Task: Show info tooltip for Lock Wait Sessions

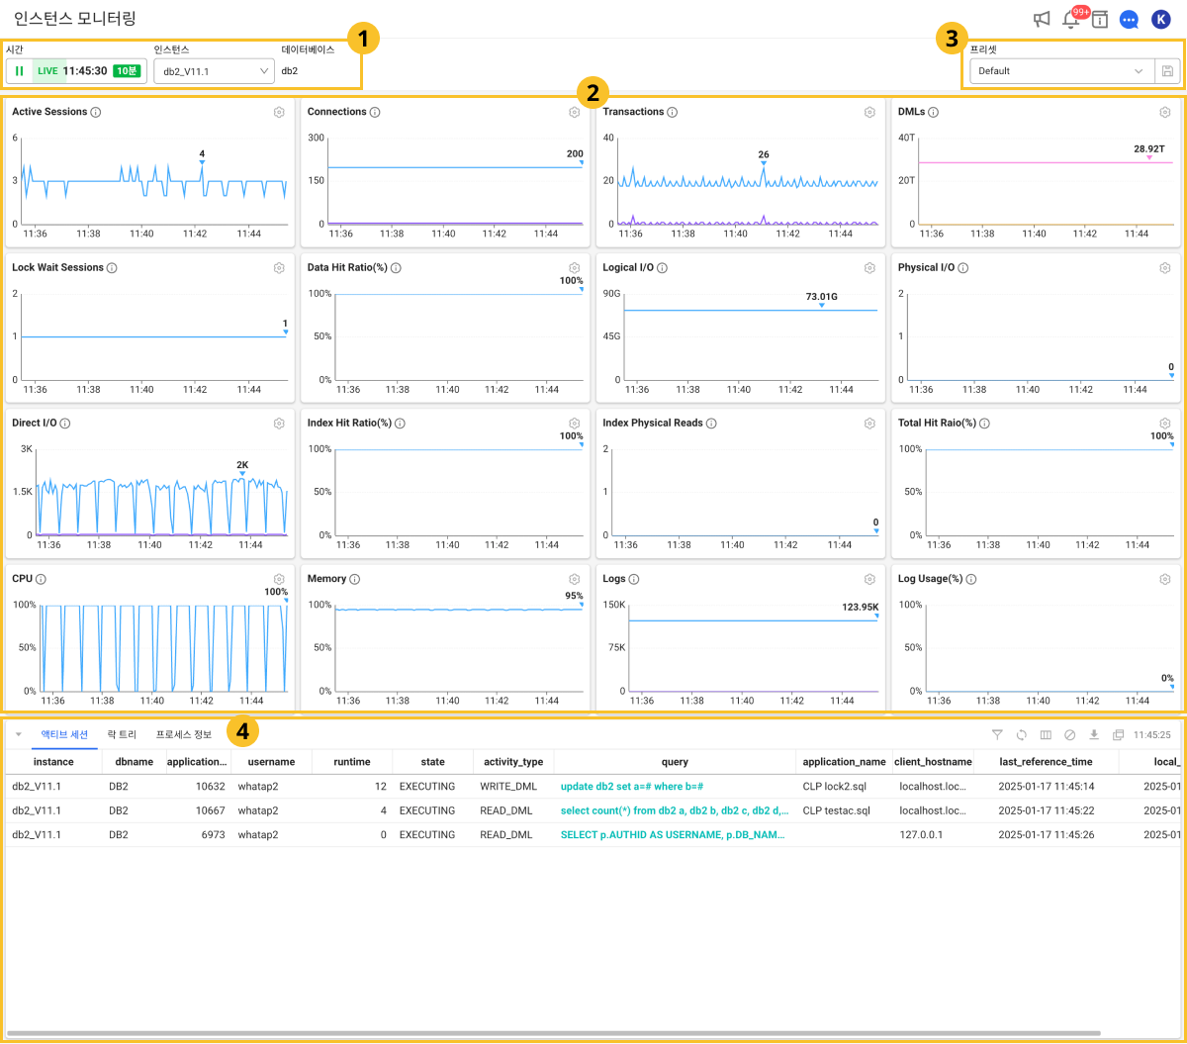Action: (x=112, y=268)
